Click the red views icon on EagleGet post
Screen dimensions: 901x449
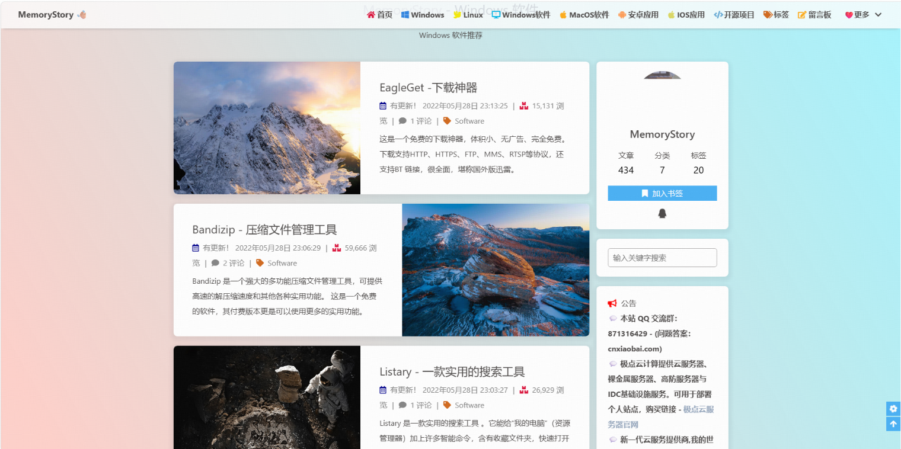coord(523,106)
